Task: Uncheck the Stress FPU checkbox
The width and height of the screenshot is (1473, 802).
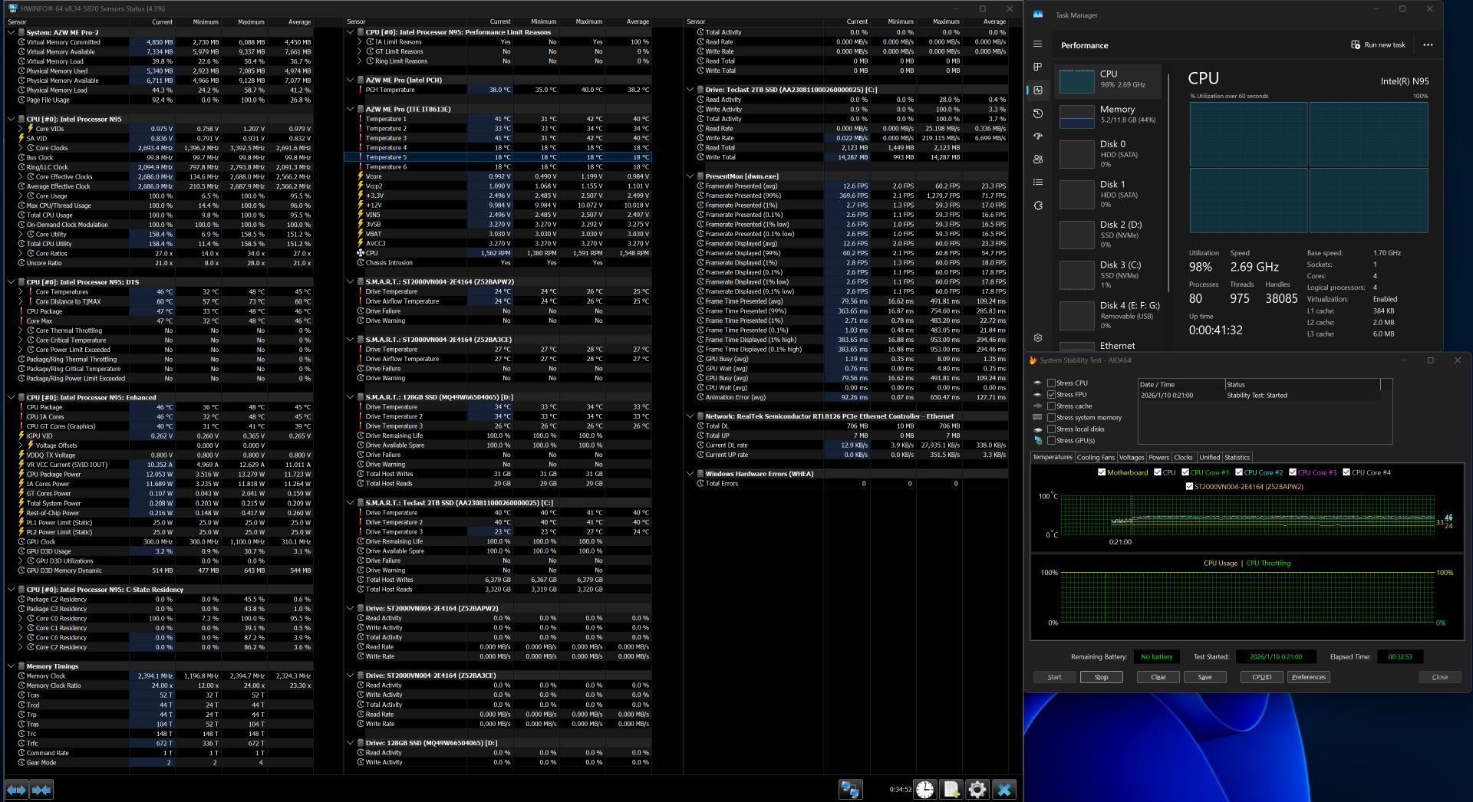Action: pyautogui.click(x=1052, y=395)
